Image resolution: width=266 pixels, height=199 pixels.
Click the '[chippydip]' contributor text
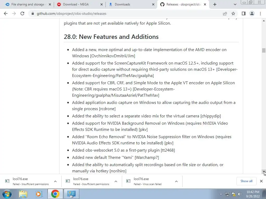[x=210, y=116]
